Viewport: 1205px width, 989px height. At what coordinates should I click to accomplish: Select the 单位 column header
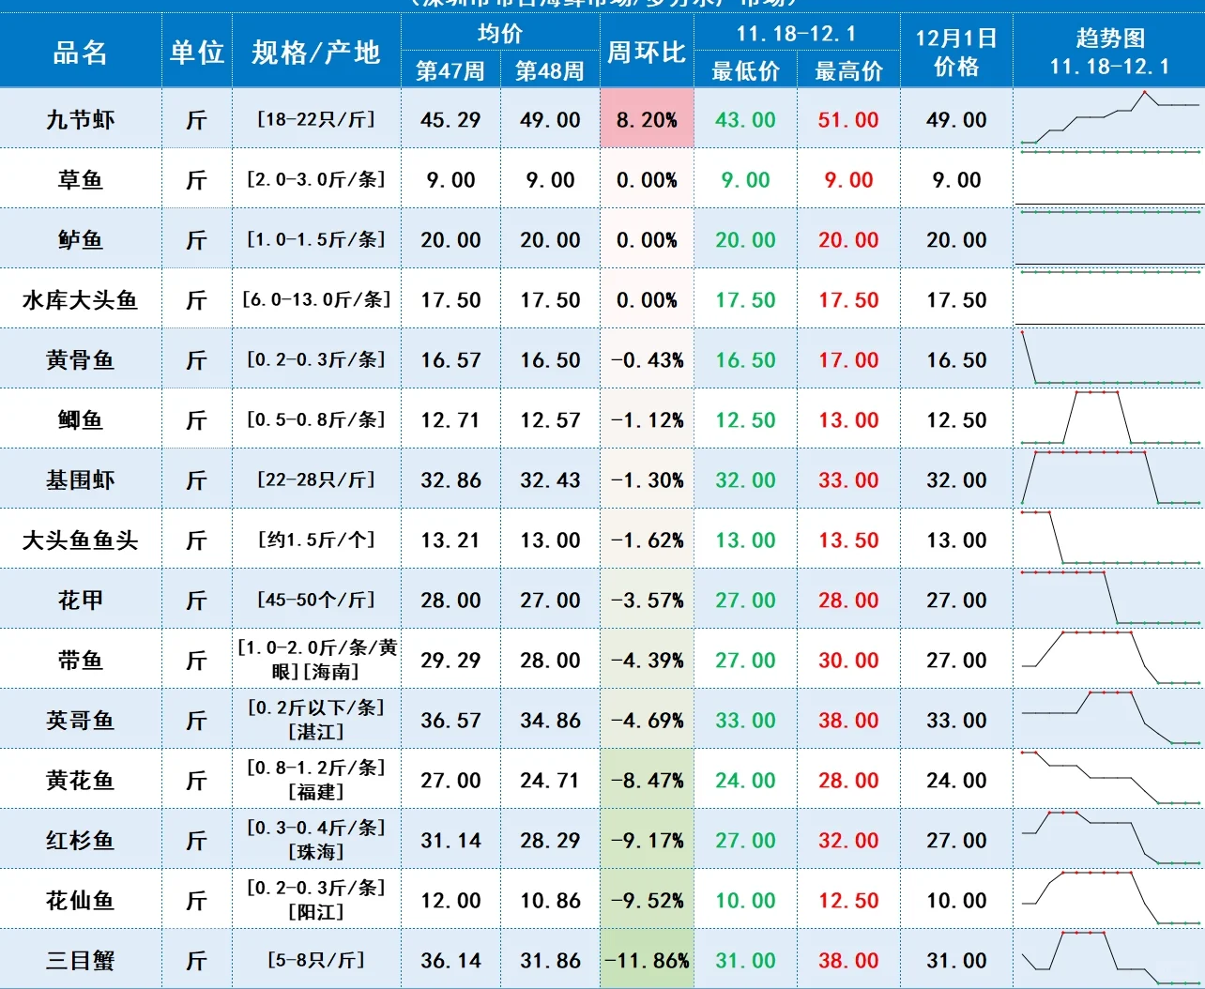(x=197, y=53)
